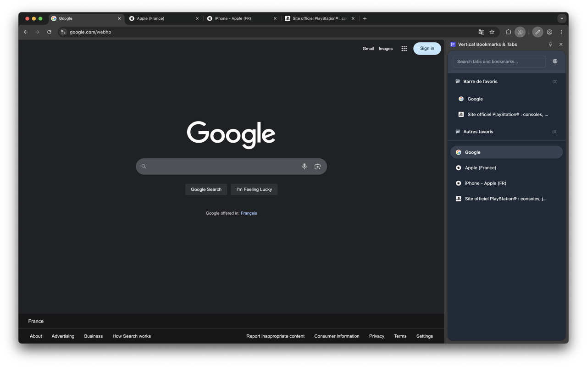
Task: Click the Vertical Bookmarks & Tabs extension logo
Action: (x=453, y=44)
